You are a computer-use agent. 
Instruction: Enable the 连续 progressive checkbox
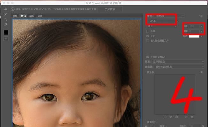[148, 31]
